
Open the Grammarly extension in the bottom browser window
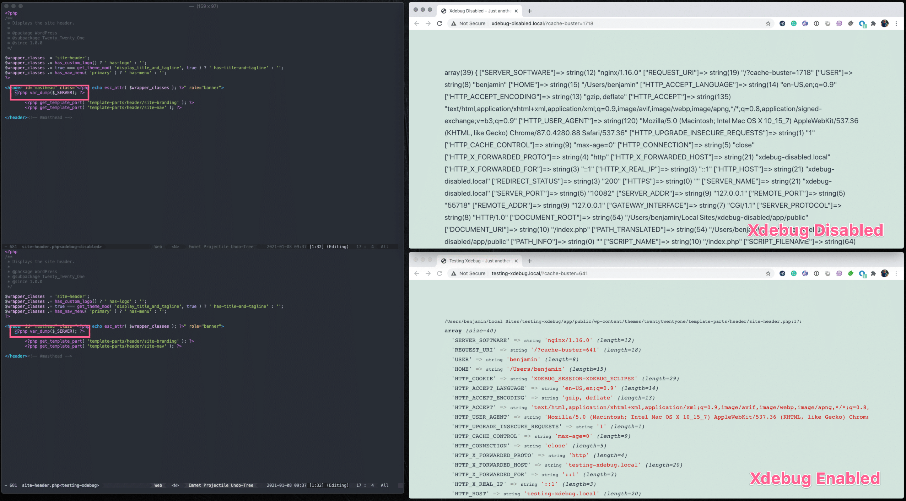click(x=794, y=273)
